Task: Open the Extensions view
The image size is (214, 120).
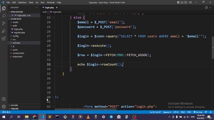Action: (4, 39)
